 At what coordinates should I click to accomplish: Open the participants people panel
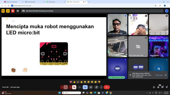(158, 87)
